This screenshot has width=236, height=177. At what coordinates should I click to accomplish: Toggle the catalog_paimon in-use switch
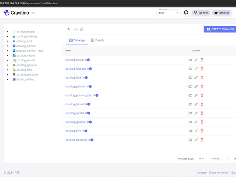pos(89,86)
